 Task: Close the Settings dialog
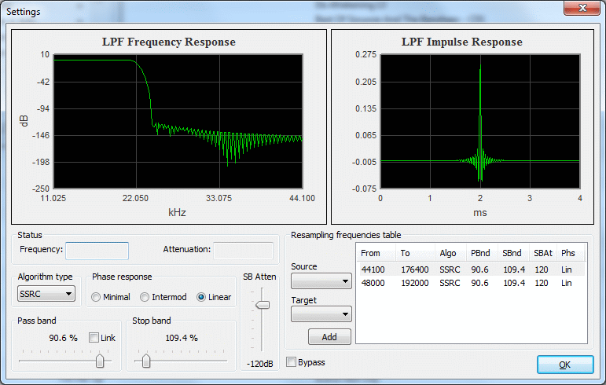tap(582, 8)
